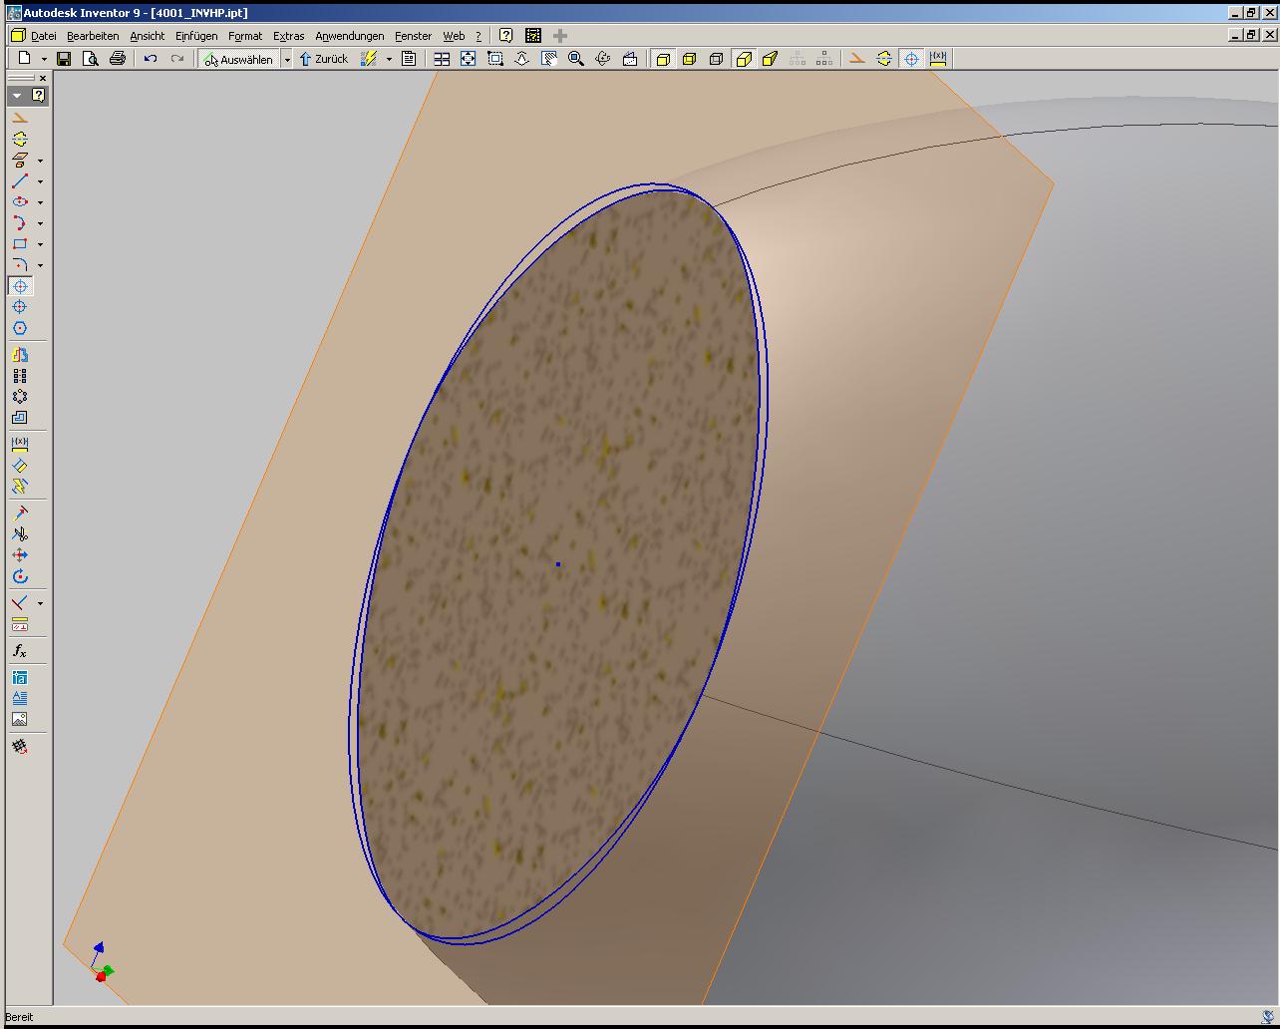Viewport: 1280px width, 1029px height.
Task: Toggle shaded display mode
Action: (663, 59)
